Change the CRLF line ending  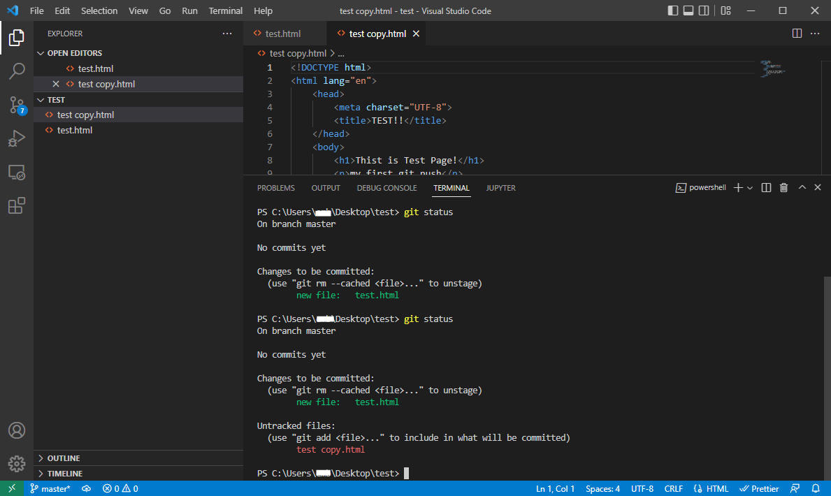coord(673,488)
